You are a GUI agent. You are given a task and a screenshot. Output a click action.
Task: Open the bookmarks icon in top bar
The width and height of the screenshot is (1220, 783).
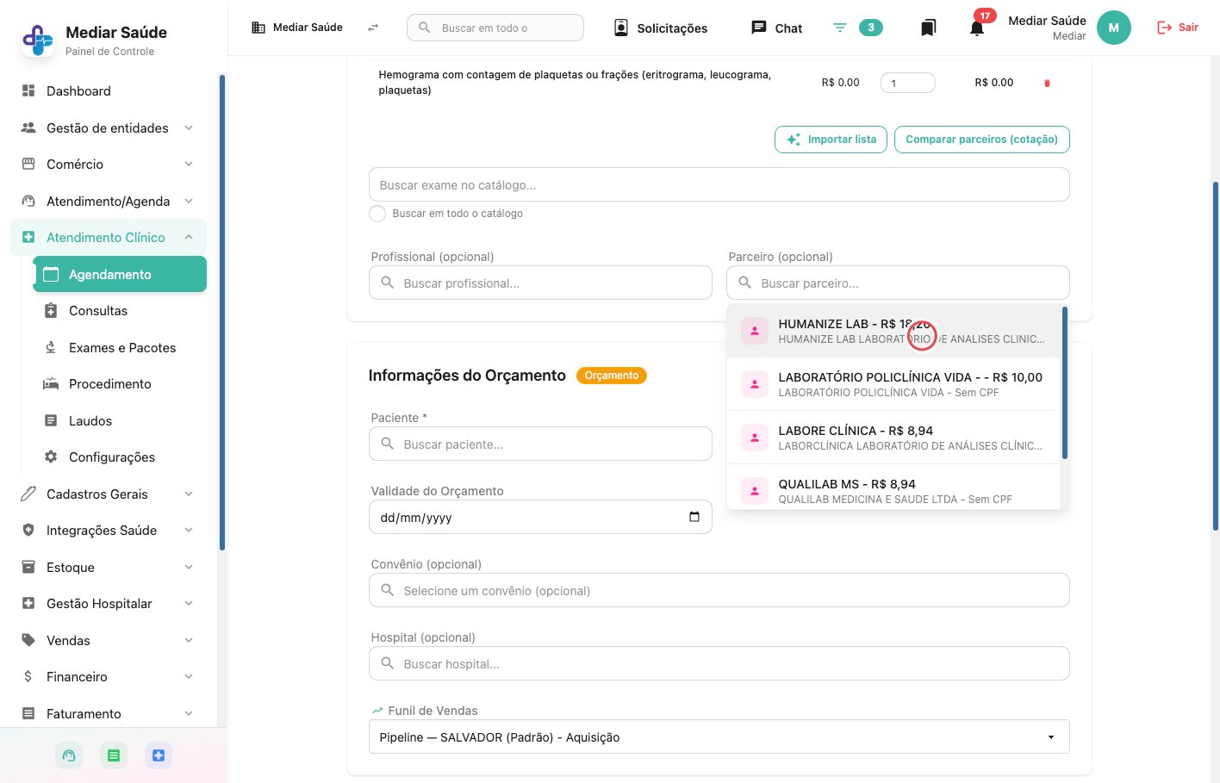tap(928, 28)
